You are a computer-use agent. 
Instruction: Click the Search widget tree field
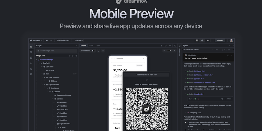[x=57, y=51]
